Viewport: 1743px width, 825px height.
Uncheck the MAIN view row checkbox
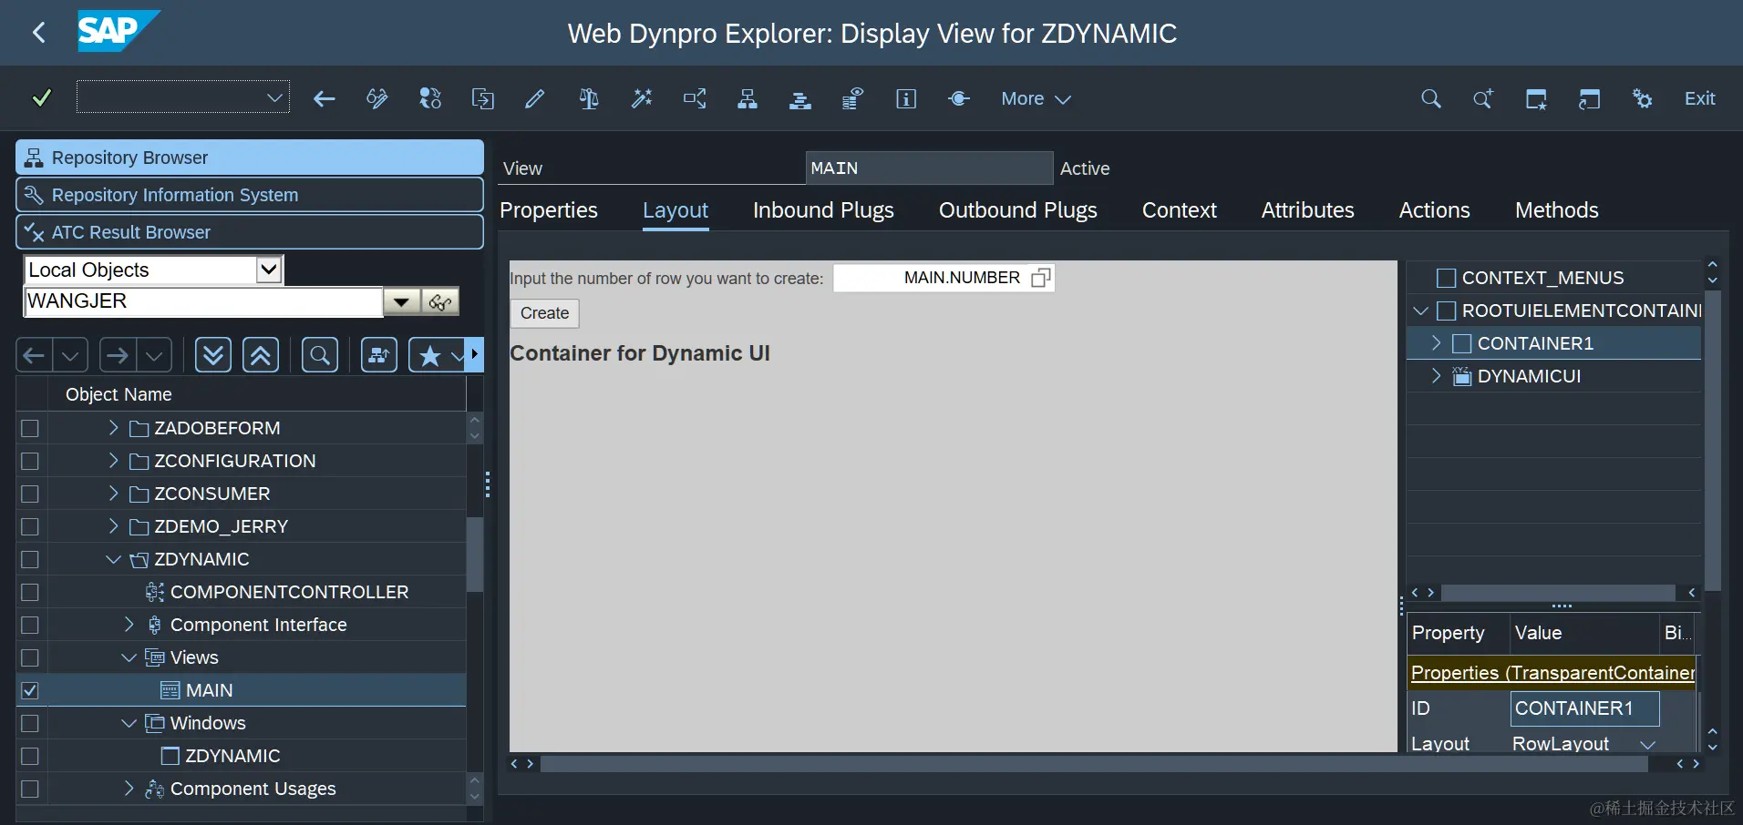[x=30, y=690]
